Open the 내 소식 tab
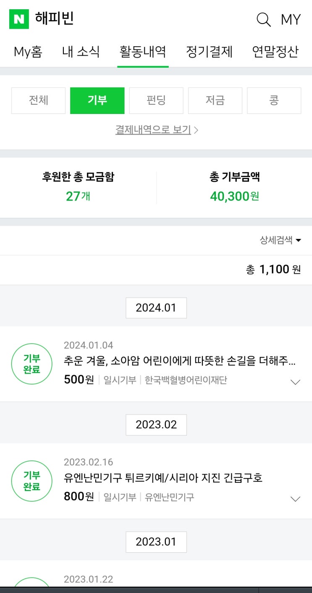Image resolution: width=312 pixels, height=593 pixels. 81,52
